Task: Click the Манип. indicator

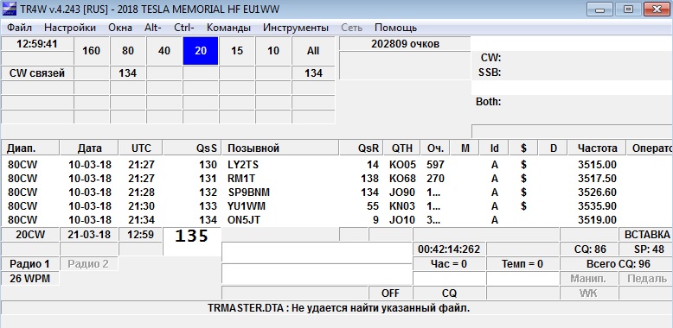Action: [x=588, y=278]
